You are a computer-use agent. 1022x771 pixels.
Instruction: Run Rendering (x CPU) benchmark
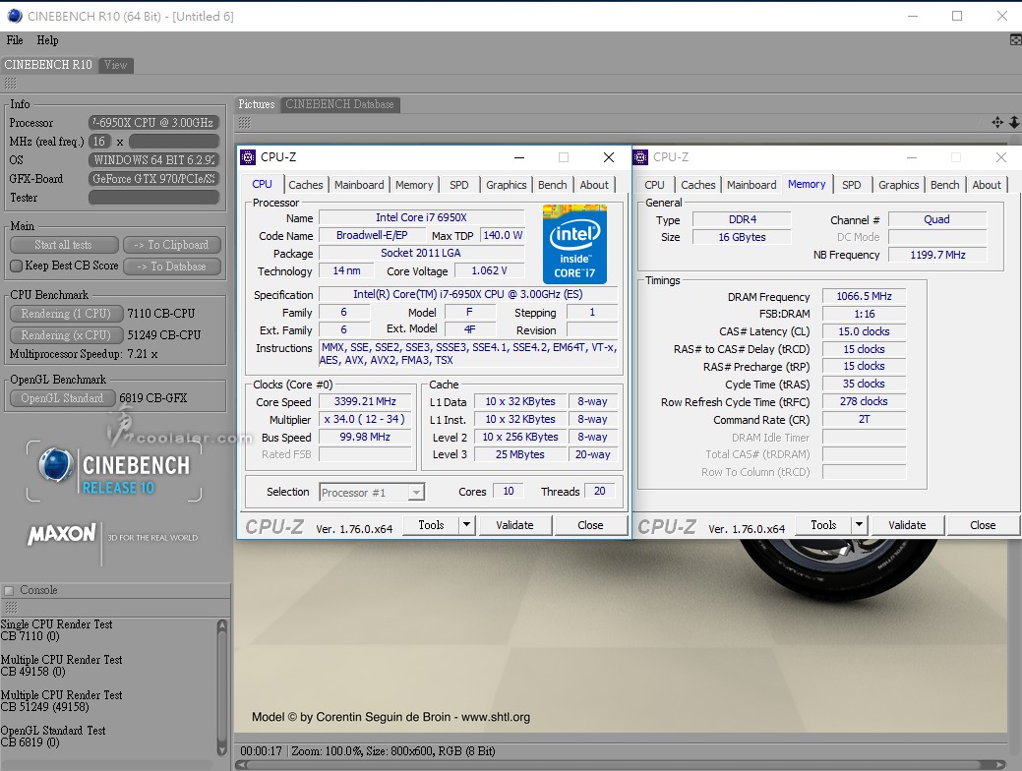click(x=66, y=335)
